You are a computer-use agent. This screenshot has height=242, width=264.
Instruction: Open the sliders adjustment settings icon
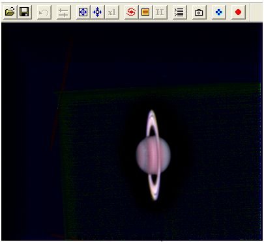click(x=63, y=12)
